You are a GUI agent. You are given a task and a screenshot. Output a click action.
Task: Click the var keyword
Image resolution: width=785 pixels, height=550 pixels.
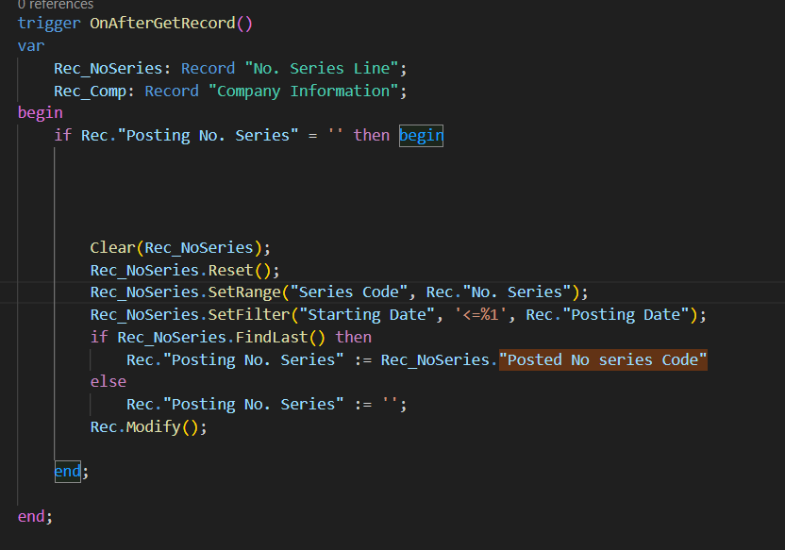[30, 45]
